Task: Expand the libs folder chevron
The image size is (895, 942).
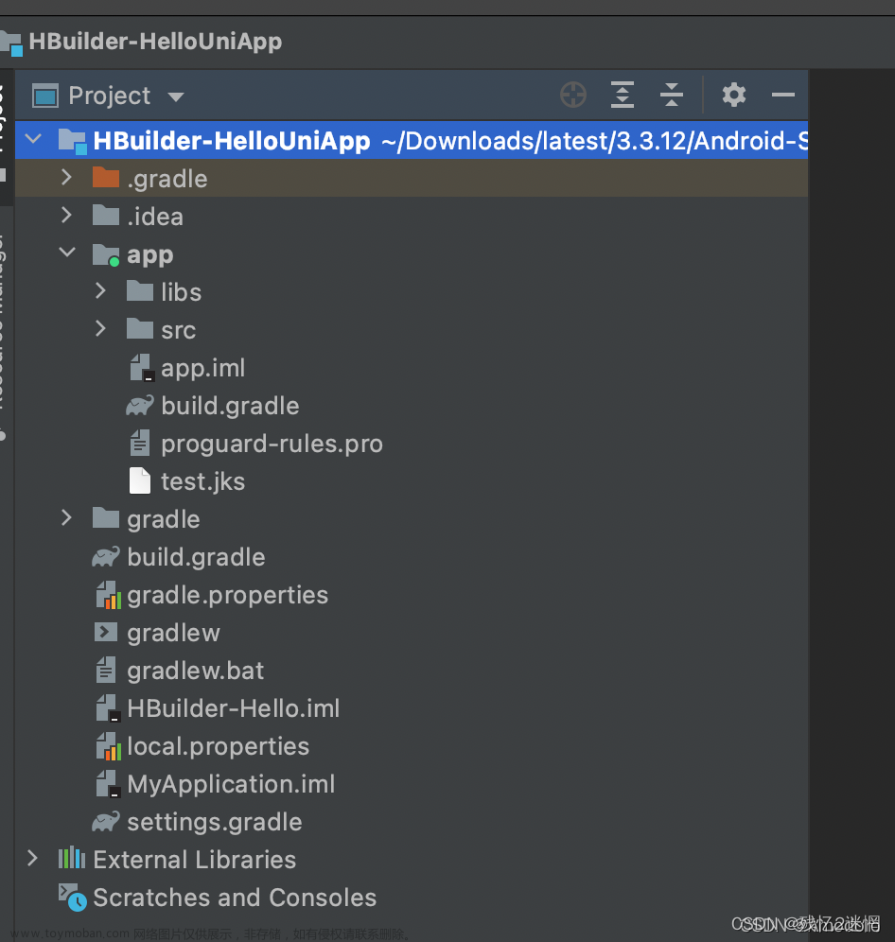Action: (x=100, y=290)
